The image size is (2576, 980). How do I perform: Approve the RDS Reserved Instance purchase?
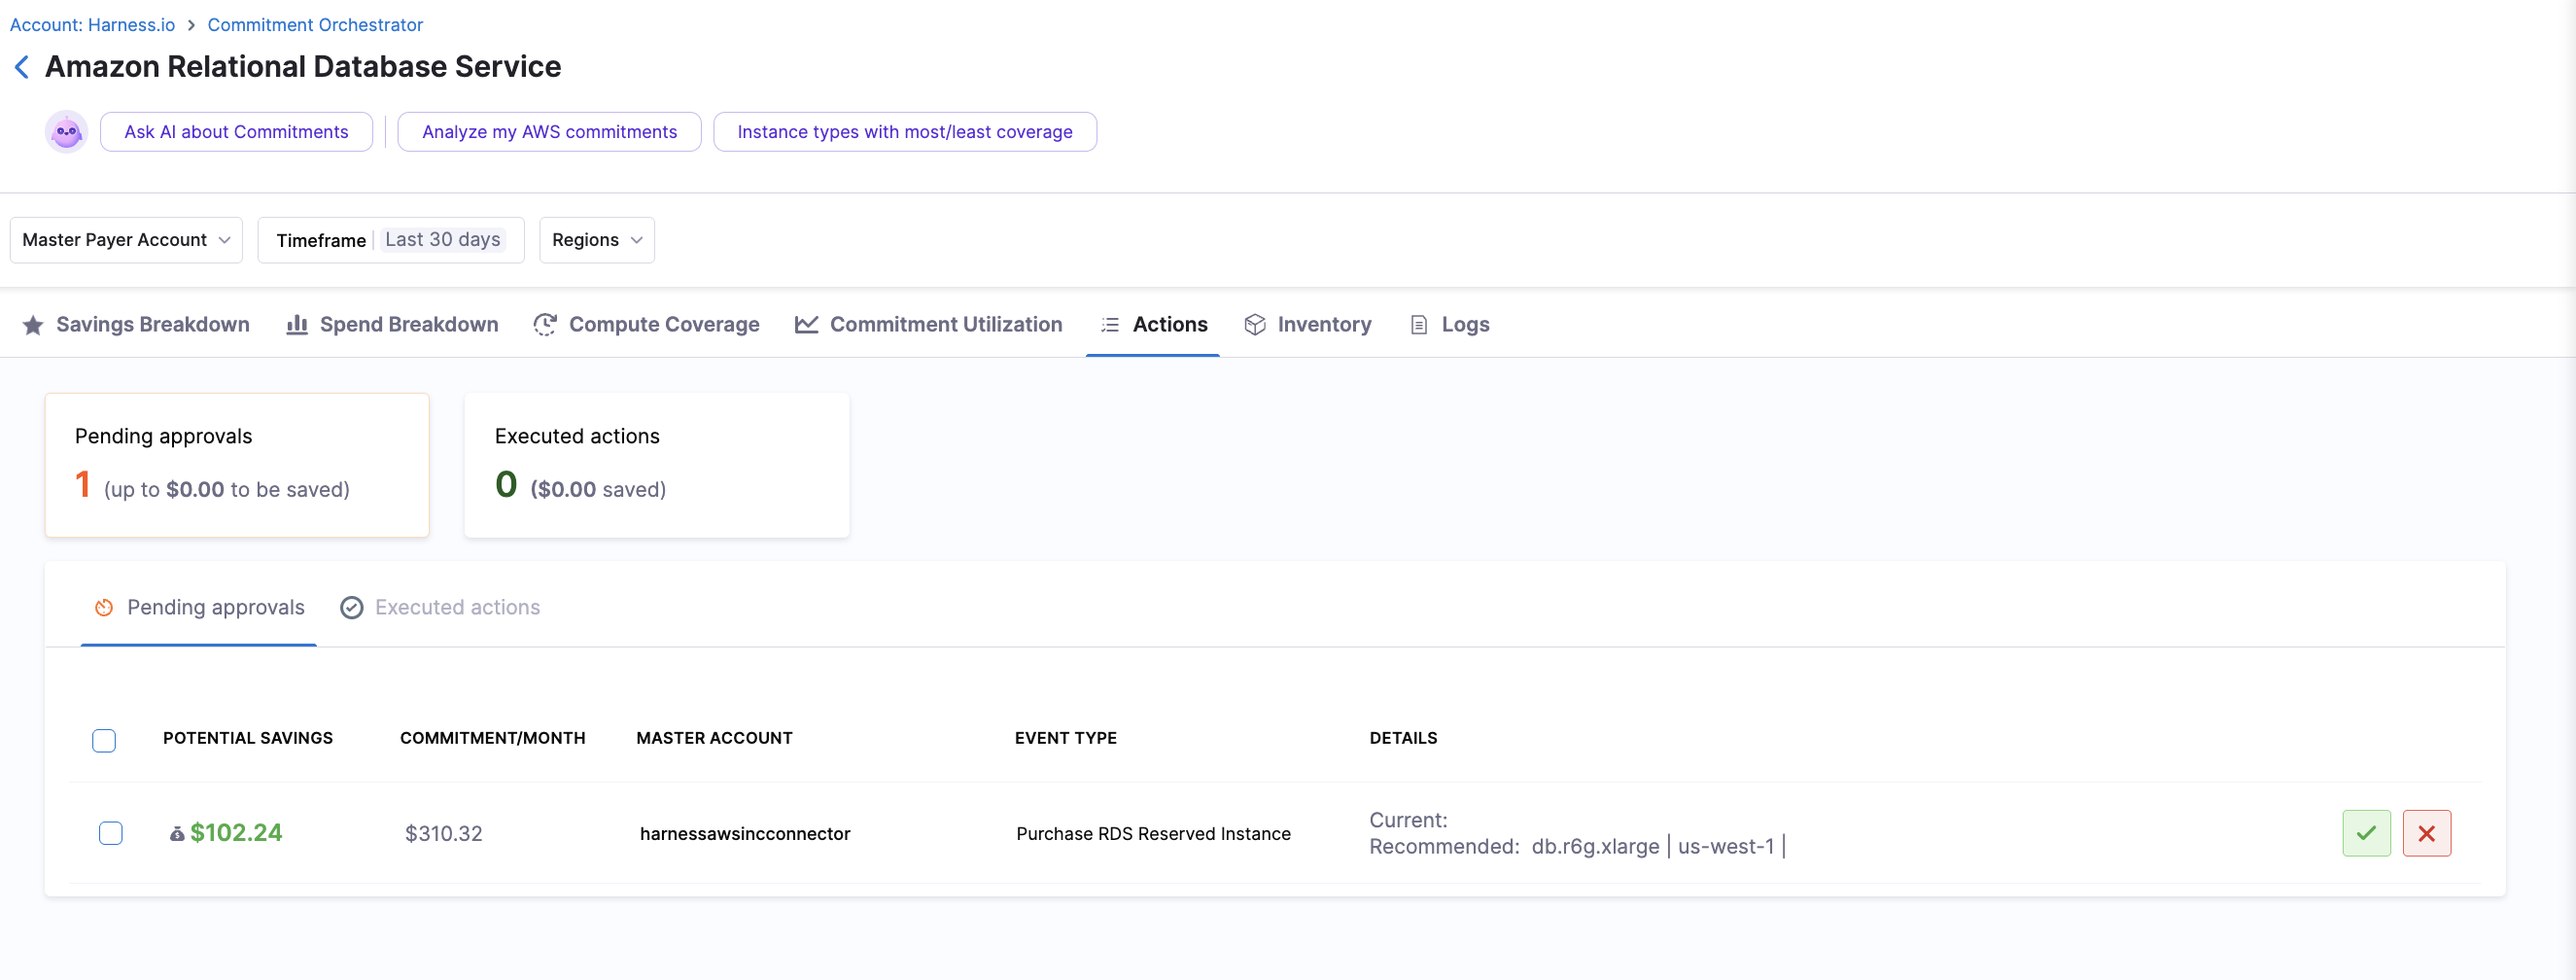(x=2365, y=833)
